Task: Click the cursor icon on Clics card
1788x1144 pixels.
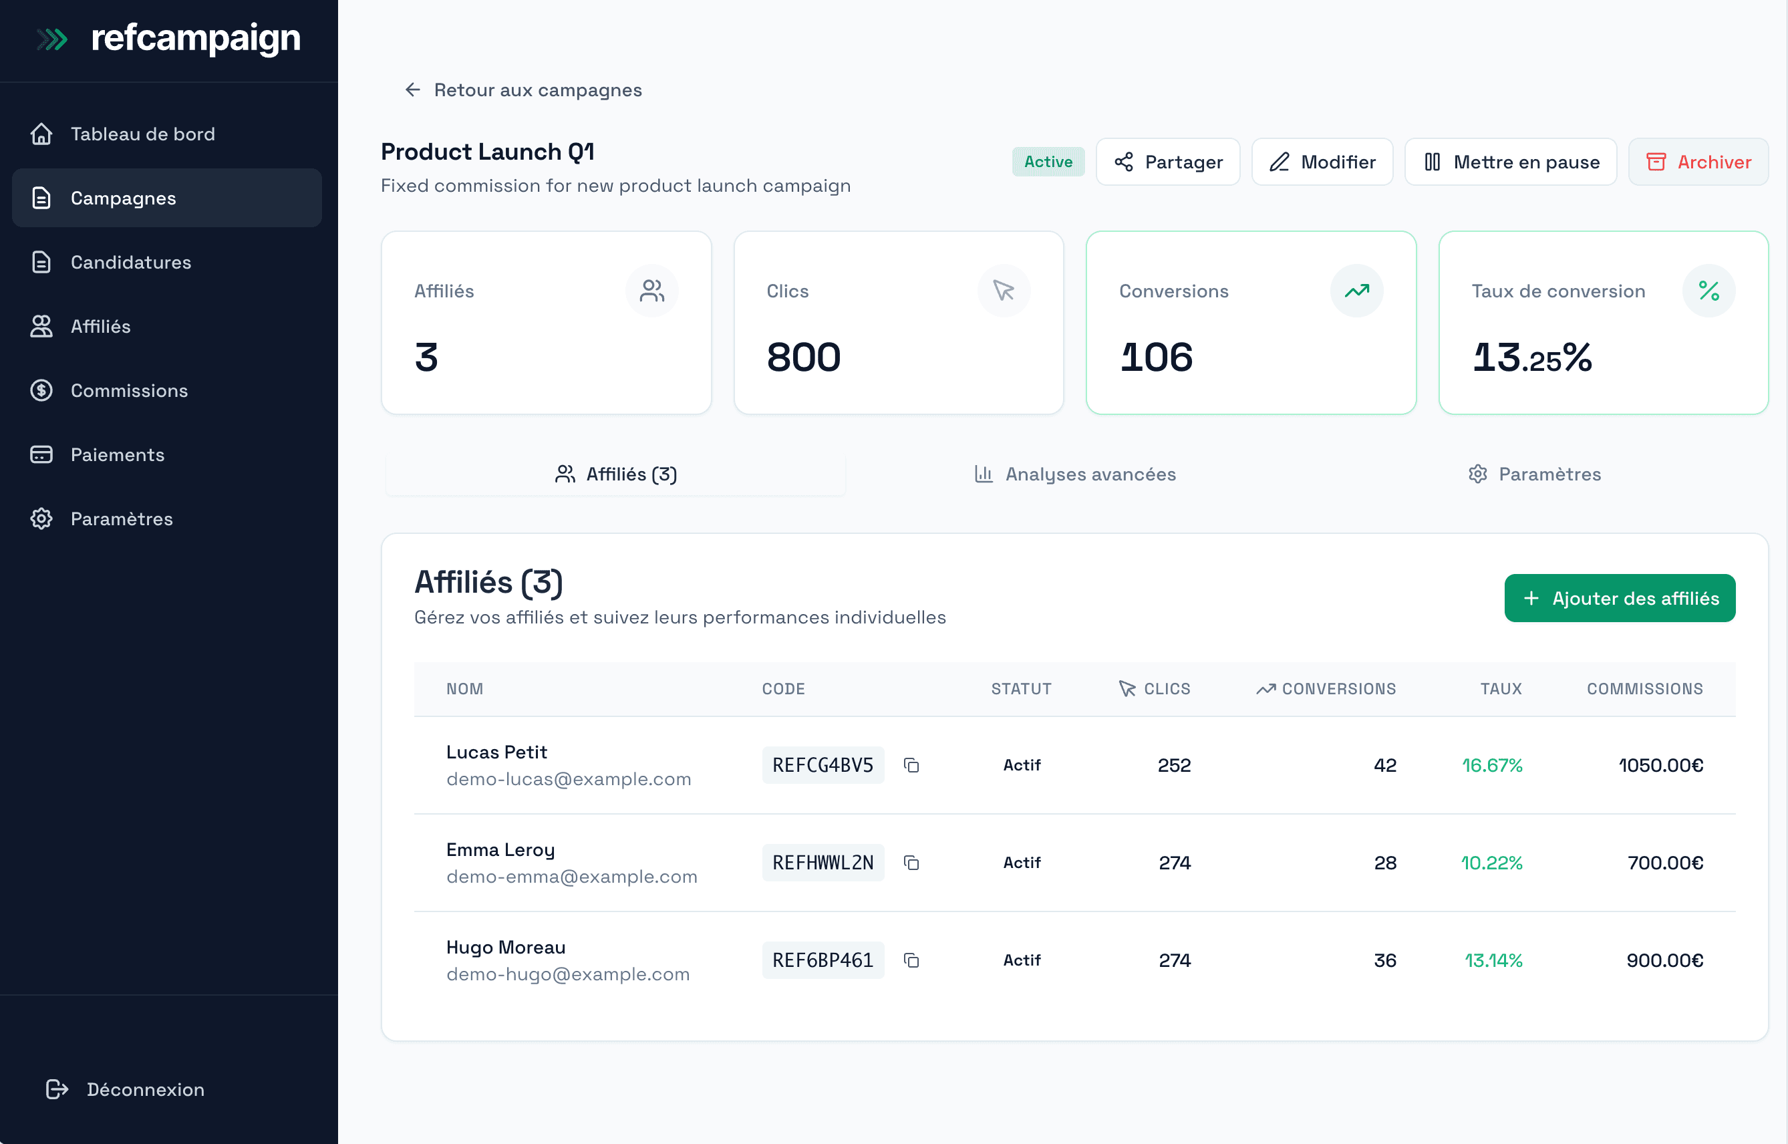Action: coord(1004,291)
